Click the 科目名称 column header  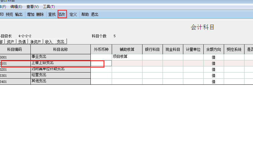pyautogui.click(x=60, y=49)
